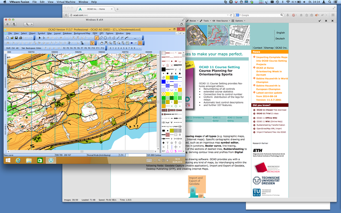Choose the Circle drawing mode tool
The width and height of the screenshot is (341, 213).
click(x=105, y=38)
